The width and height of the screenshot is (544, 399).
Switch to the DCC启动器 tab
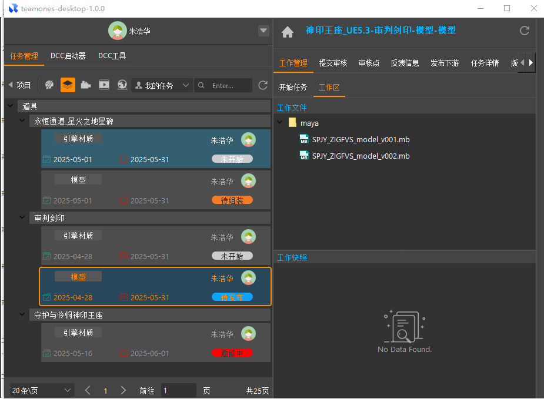(x=68, y=56)
